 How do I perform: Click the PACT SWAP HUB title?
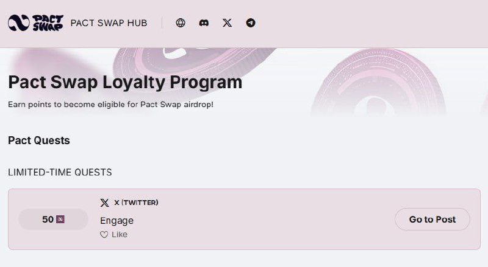[x=109, y=23]
